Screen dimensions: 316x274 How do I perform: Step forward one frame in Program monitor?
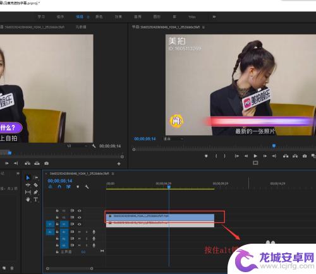tap(265, 156)
